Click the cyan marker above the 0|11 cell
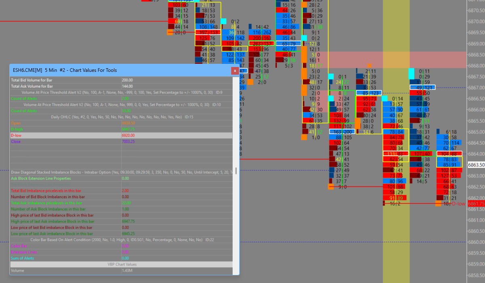The width and height of the screenshot is (485, 283). pos(411,73)
